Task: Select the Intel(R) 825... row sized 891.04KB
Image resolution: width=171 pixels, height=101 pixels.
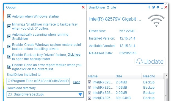Action: coord(125,98)
